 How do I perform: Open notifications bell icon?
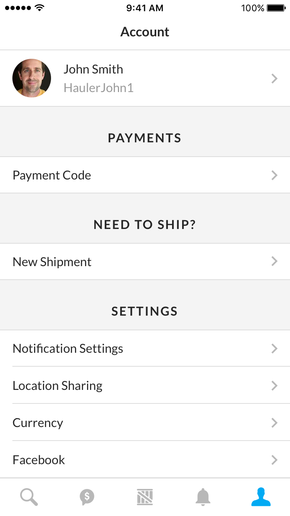pos(203,497)
